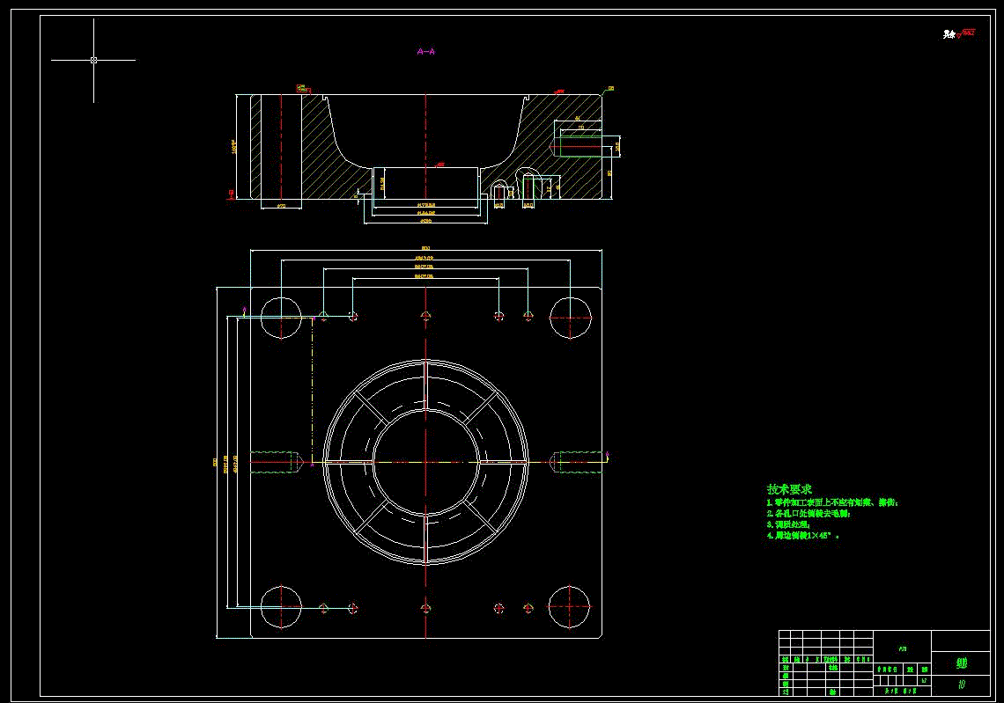Pick the top-left large hole in plan view
Image resolution: width=1004 pixels, height=703 pixels.
(281, 318)
